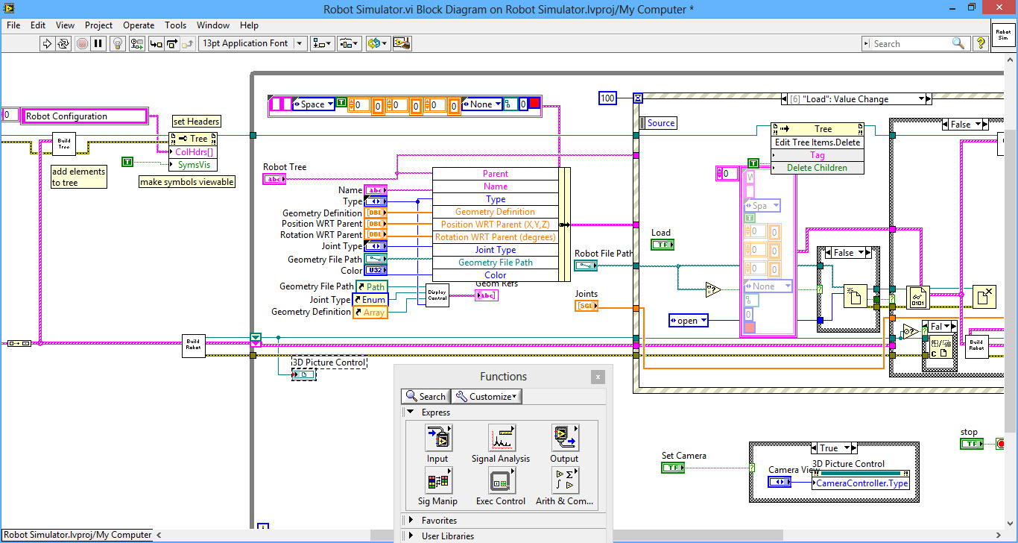Click the Search button in Functions palette

point(425,396)
